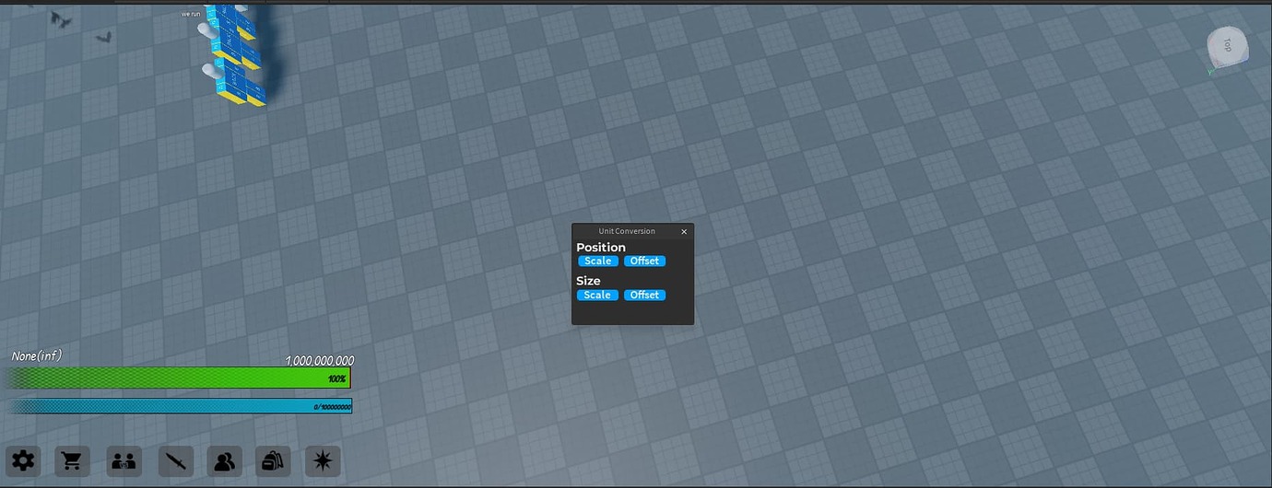Image resolution: width=1272 pixels, height=488 pixels.
Task: Open the knife weapons icon
Action: click(x=175, y=461)
